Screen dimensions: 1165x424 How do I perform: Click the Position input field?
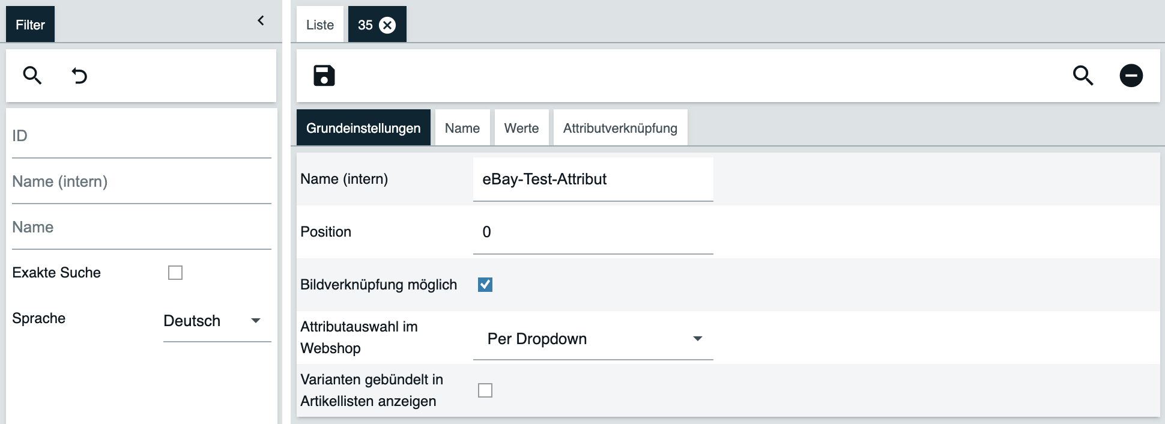click(593, 232)
